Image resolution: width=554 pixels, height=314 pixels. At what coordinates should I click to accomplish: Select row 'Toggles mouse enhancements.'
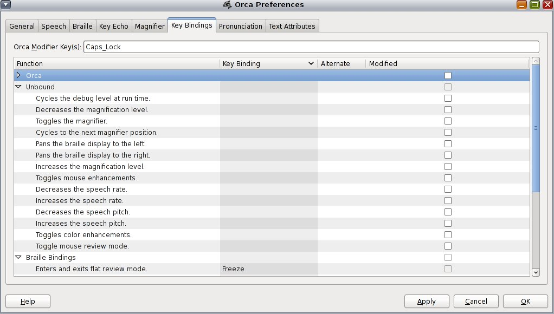(x=272, y=178)
